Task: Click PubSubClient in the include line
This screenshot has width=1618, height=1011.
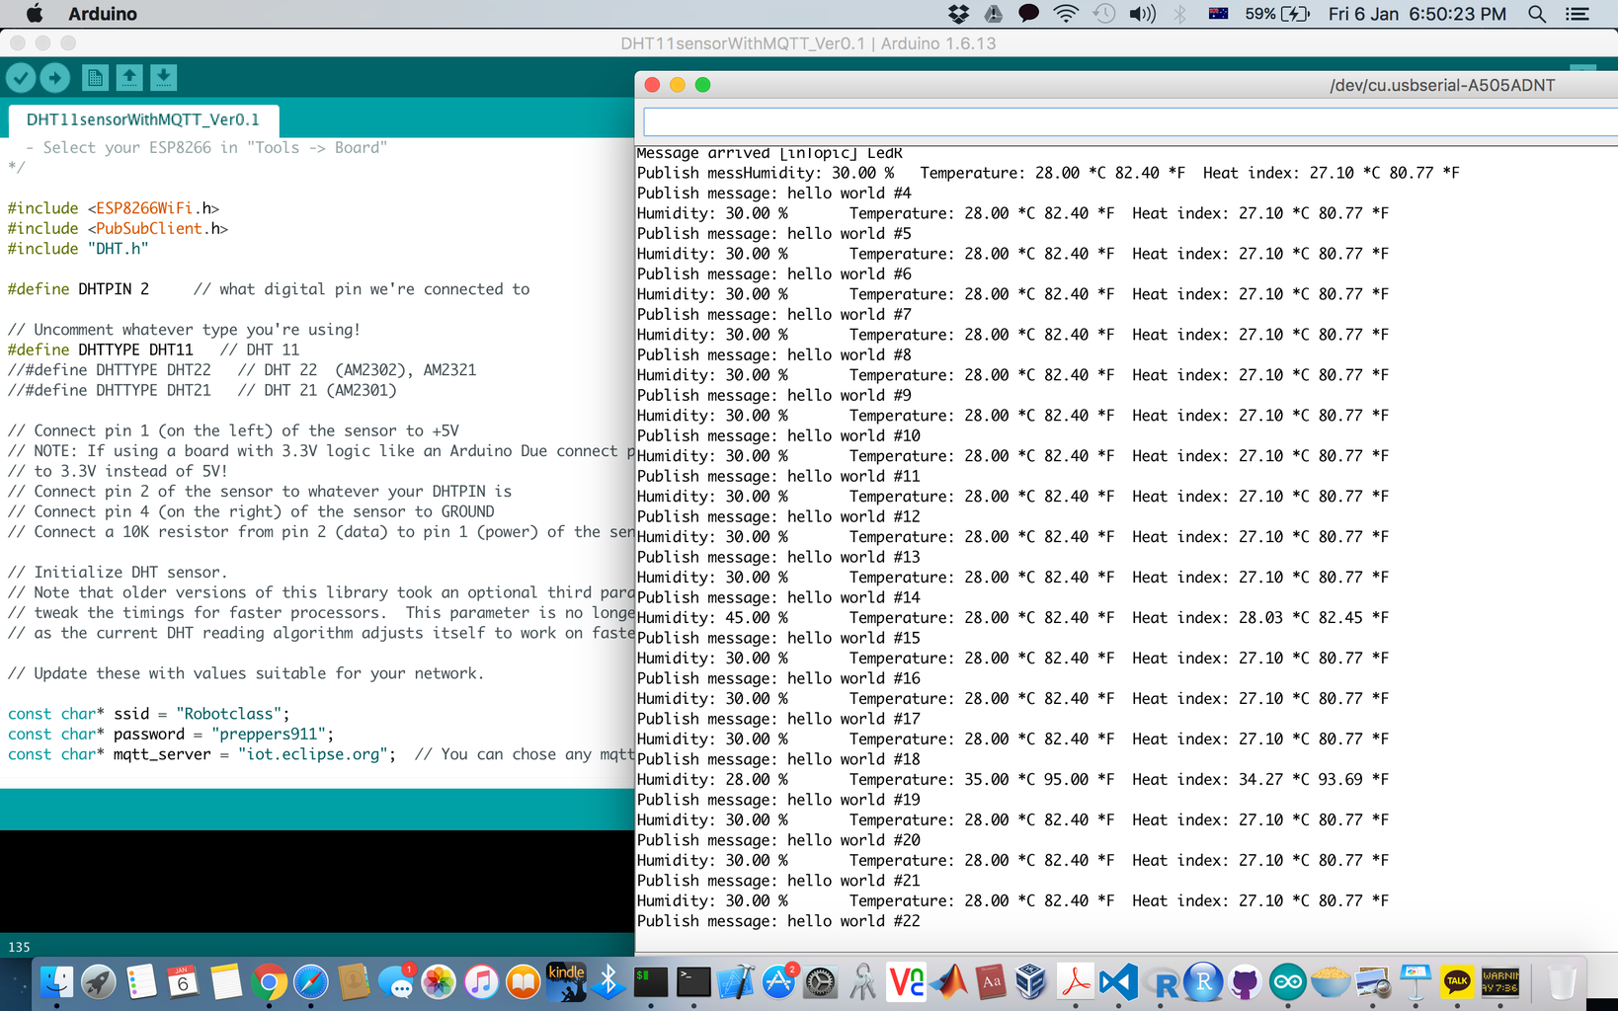Action: (x=149, y=228)
